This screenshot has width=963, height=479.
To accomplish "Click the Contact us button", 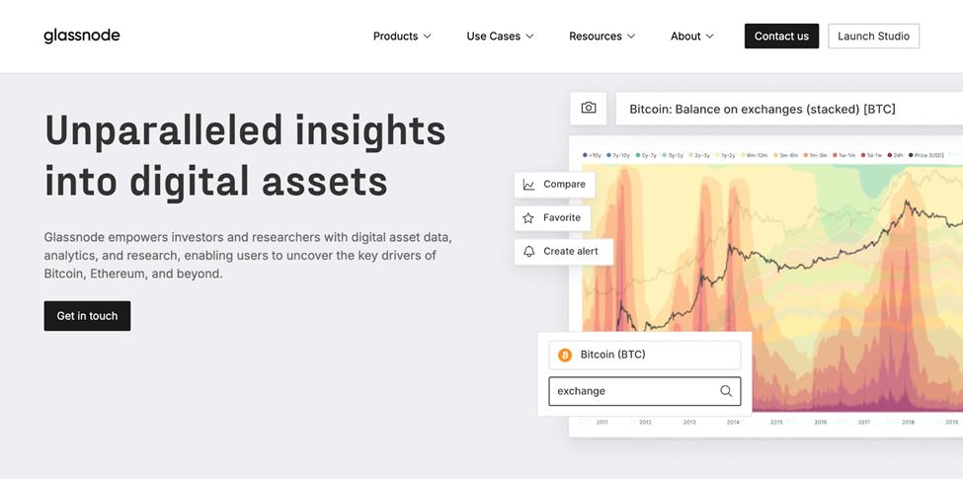I will 781,37.
